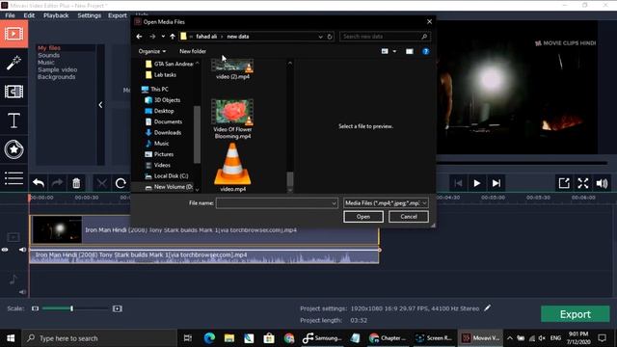Open the Stickers star tab
Viewport: 617px width, 347px height.
coord(13,149)
